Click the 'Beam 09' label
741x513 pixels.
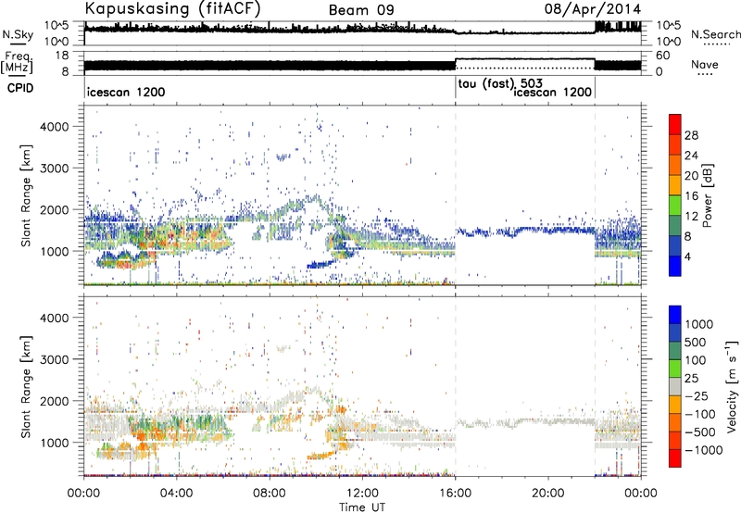coord(361,10)
